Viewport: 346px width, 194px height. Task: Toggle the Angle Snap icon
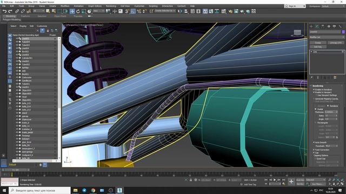[x=133, y=11]
